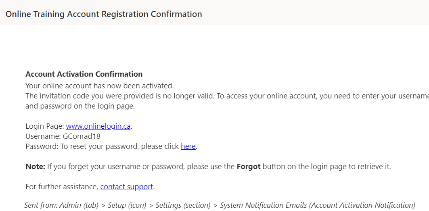This screenshot has width=429, height=211.
Task: Click the username text 'GConrad18'
Action: (82, 136)
